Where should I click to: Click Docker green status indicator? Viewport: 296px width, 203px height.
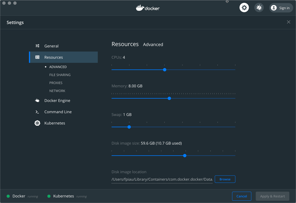[8, 196]
